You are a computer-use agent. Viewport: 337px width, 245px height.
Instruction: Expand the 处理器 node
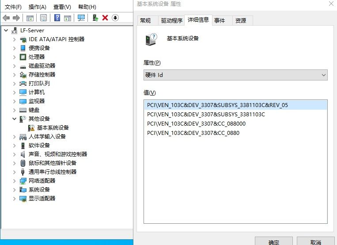click(x=14, y=57)
